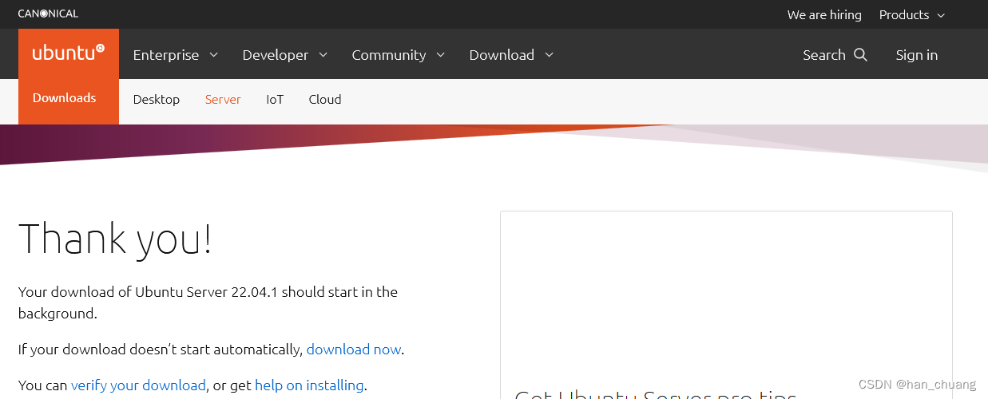Click the Thank you! heading

point(115,239)
